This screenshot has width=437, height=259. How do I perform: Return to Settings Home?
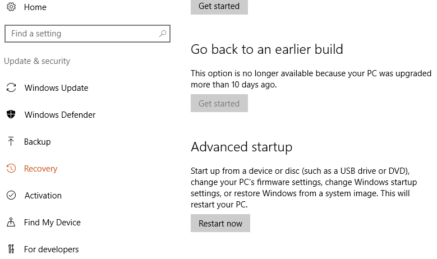(x=35, y=7)
